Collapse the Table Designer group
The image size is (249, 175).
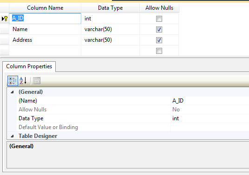click(12, 136)
